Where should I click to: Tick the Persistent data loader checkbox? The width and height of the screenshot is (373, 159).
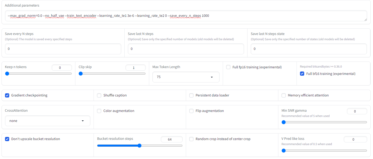tap(191, 95)
